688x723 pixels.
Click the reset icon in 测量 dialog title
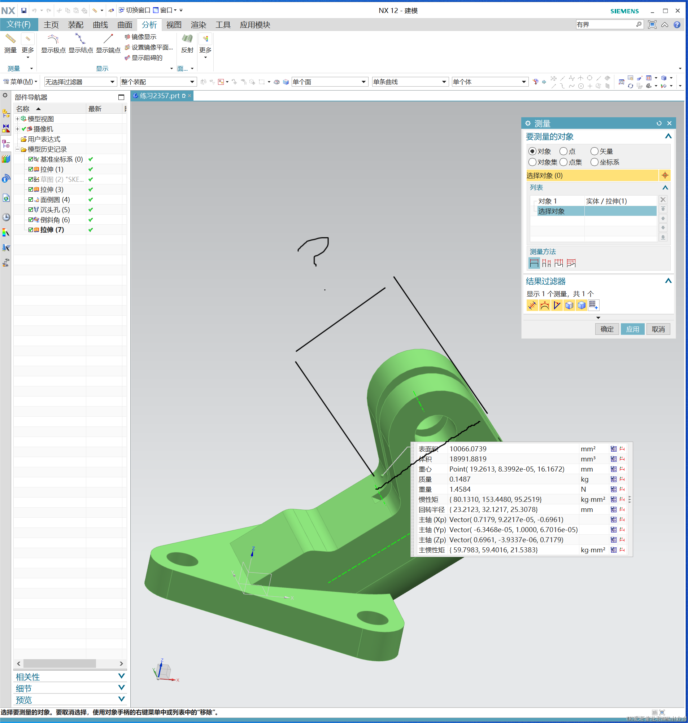659,123
